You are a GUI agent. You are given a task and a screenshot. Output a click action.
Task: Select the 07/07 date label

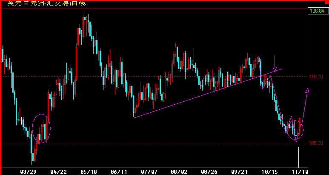coord(149,172)
